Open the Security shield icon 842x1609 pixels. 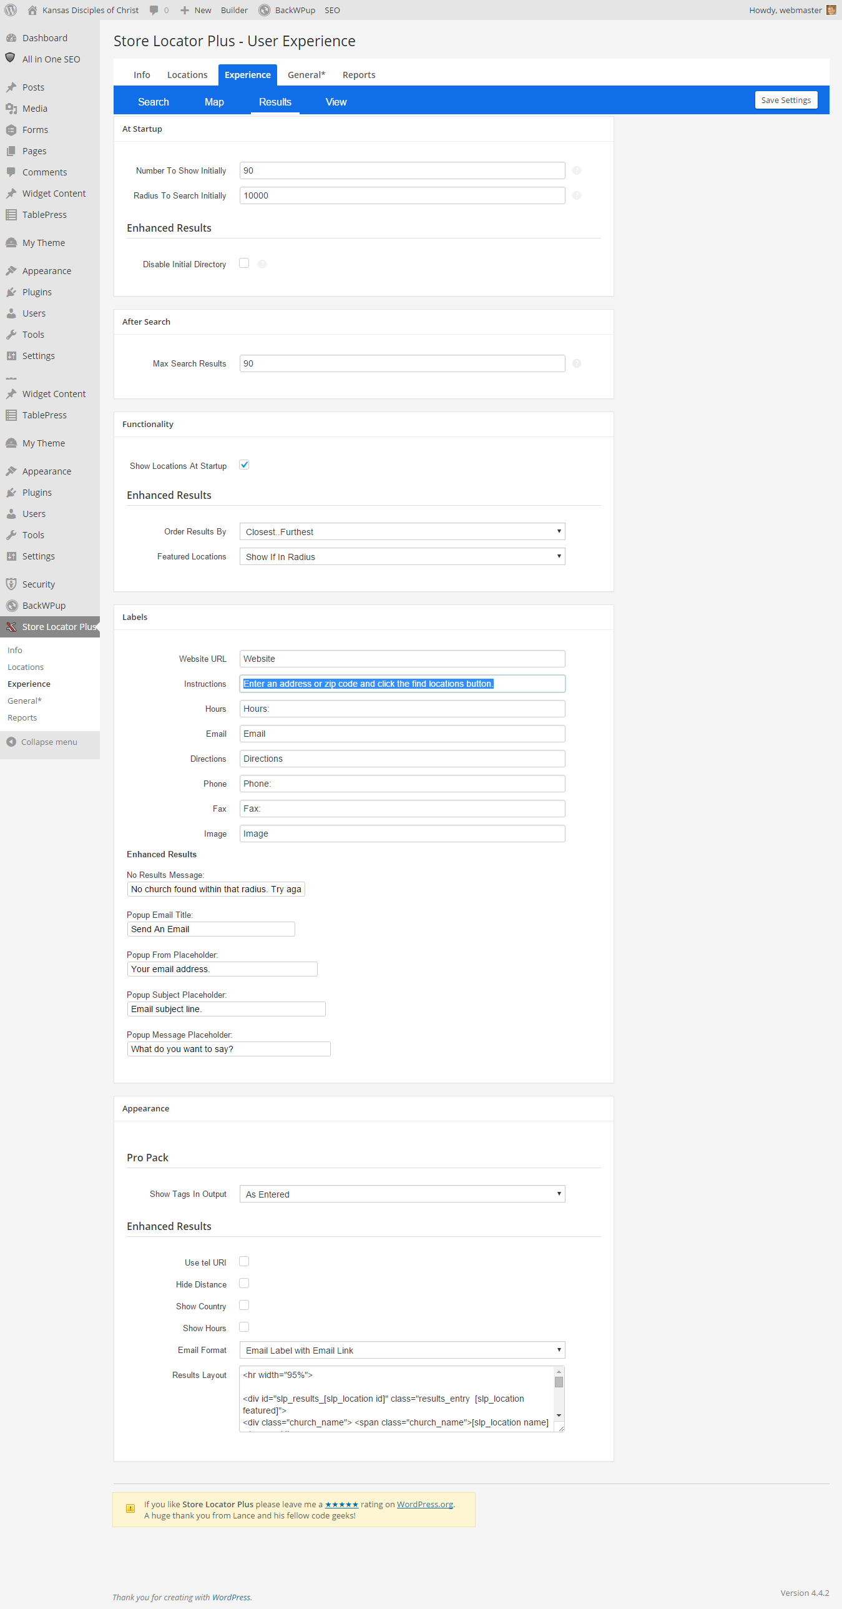11,584
